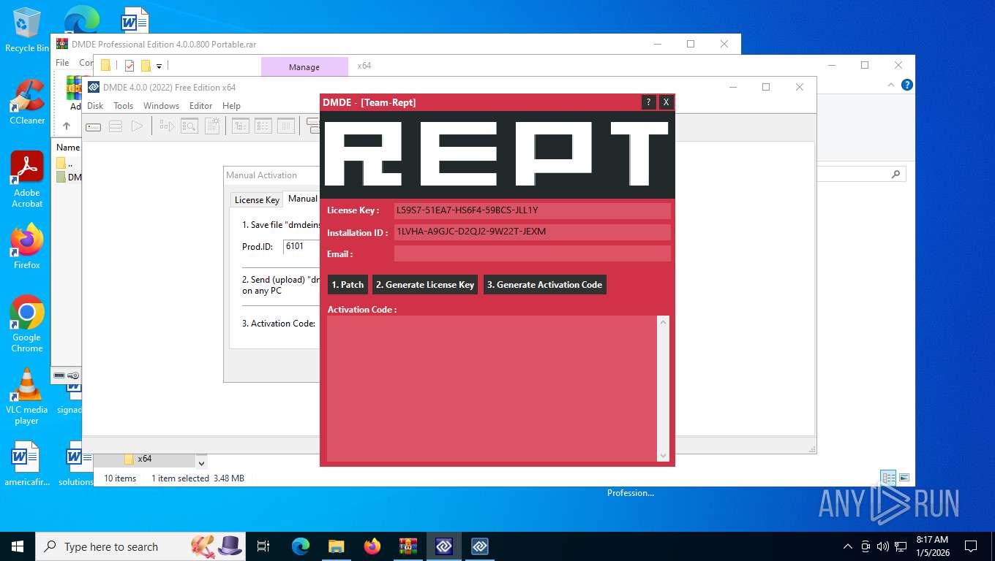Click into the Installation ID field

[x=532, y=232]
